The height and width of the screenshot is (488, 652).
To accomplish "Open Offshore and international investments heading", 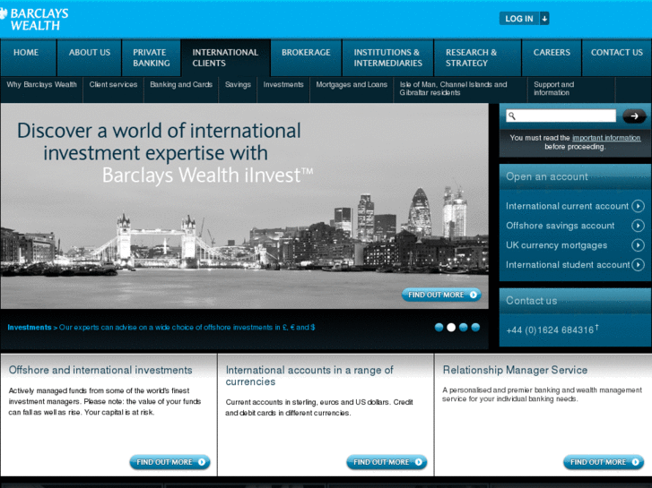I will (100, 370).
